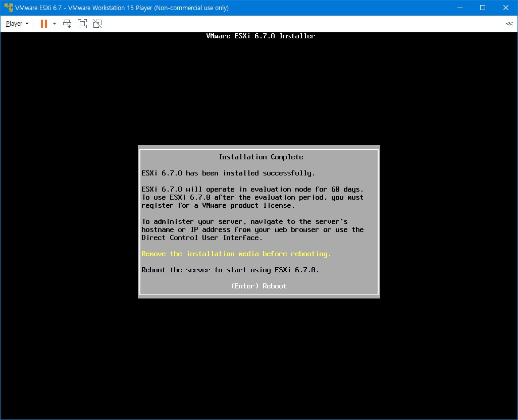
Task: Minimize the VMware Player window
Action: (460, 8)
